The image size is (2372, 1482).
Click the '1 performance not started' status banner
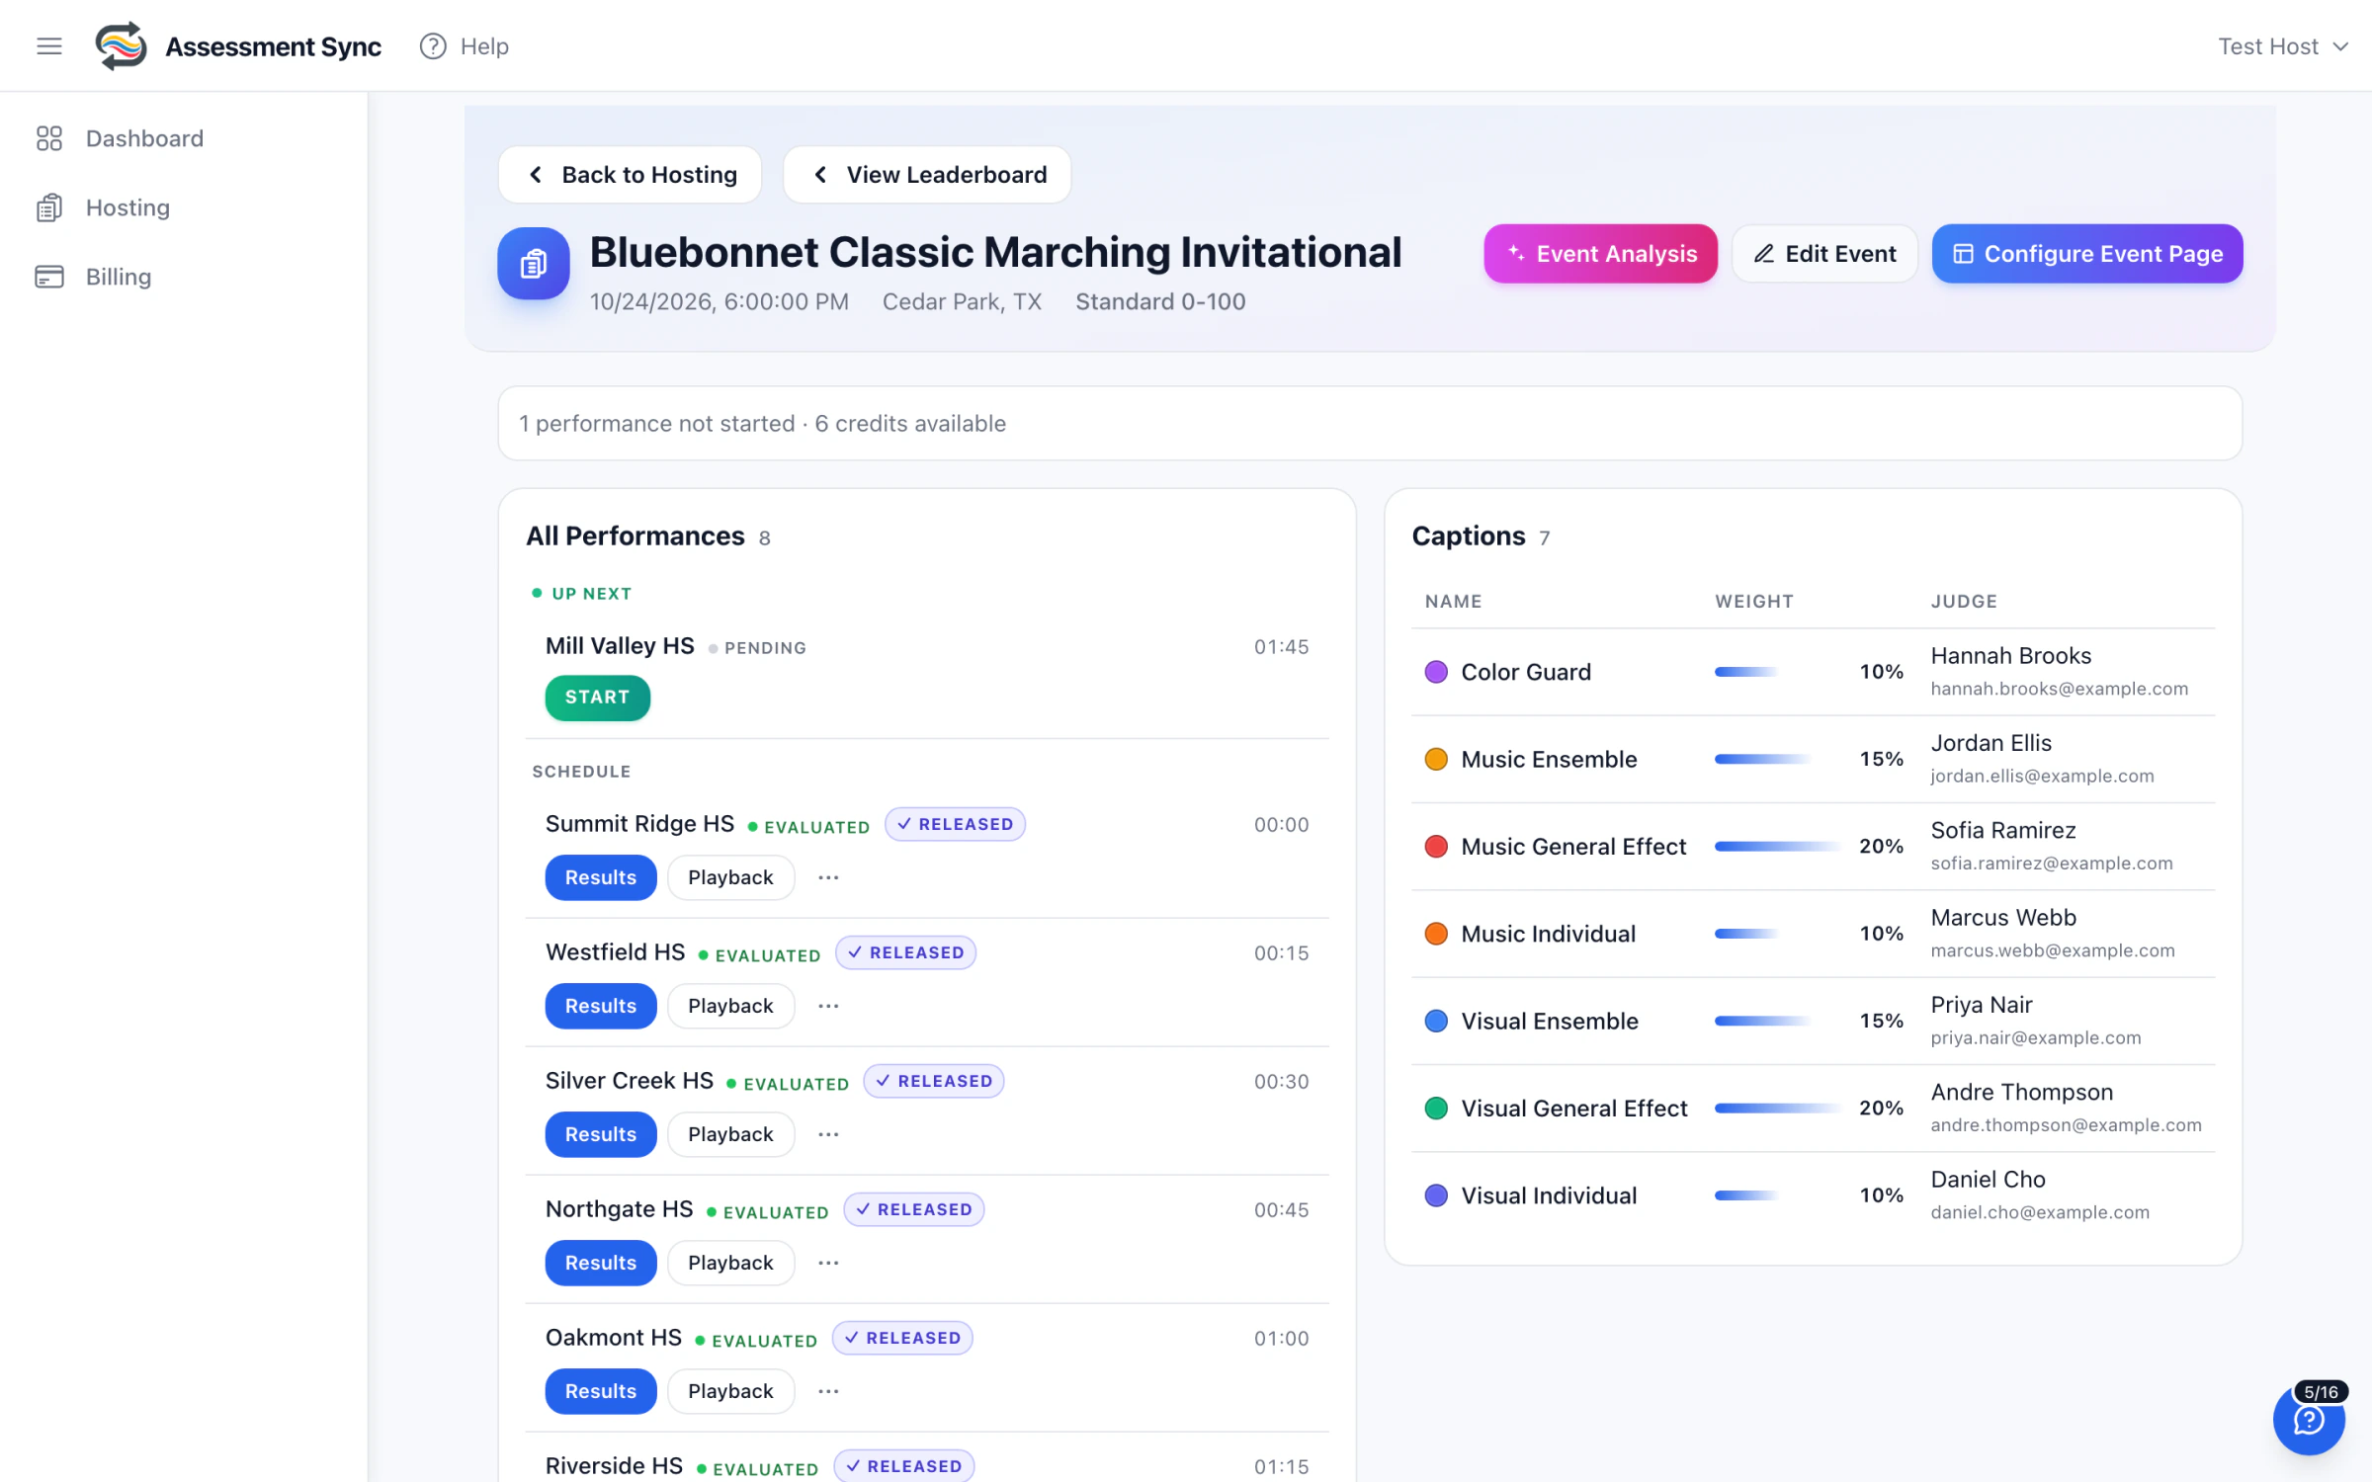click(1370, 423)
